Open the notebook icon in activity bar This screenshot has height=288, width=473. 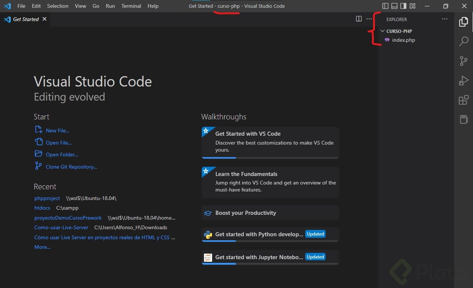[463, 119]
